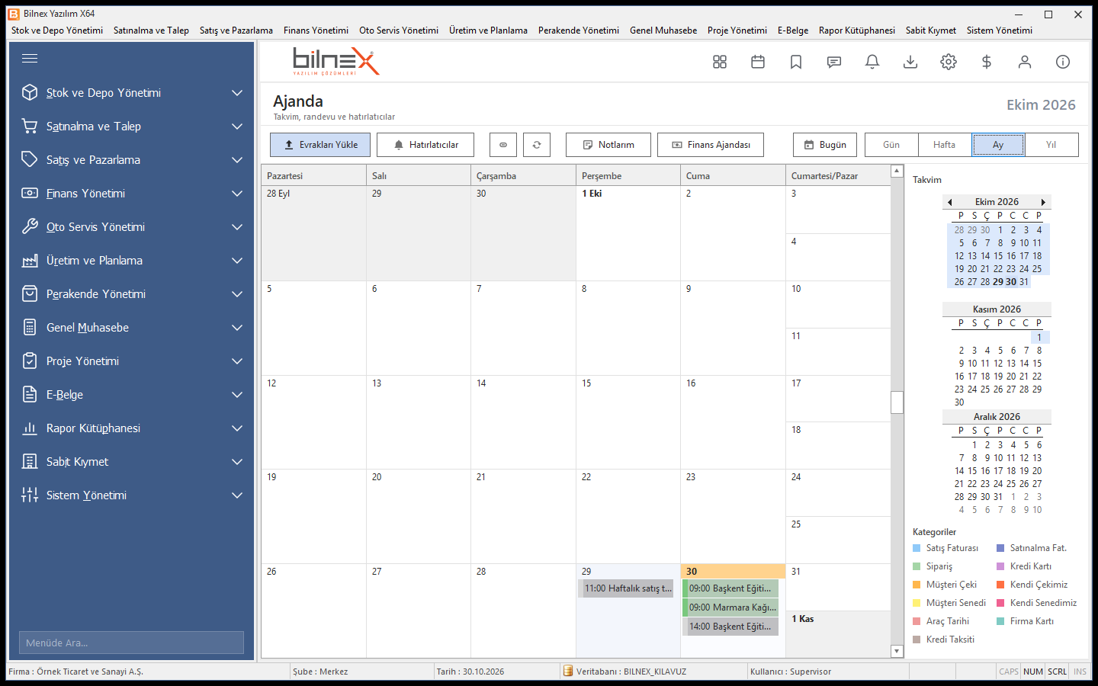Open the 11:00 Haftalık satış event
1098x686 pixels.
pos(626,588)
